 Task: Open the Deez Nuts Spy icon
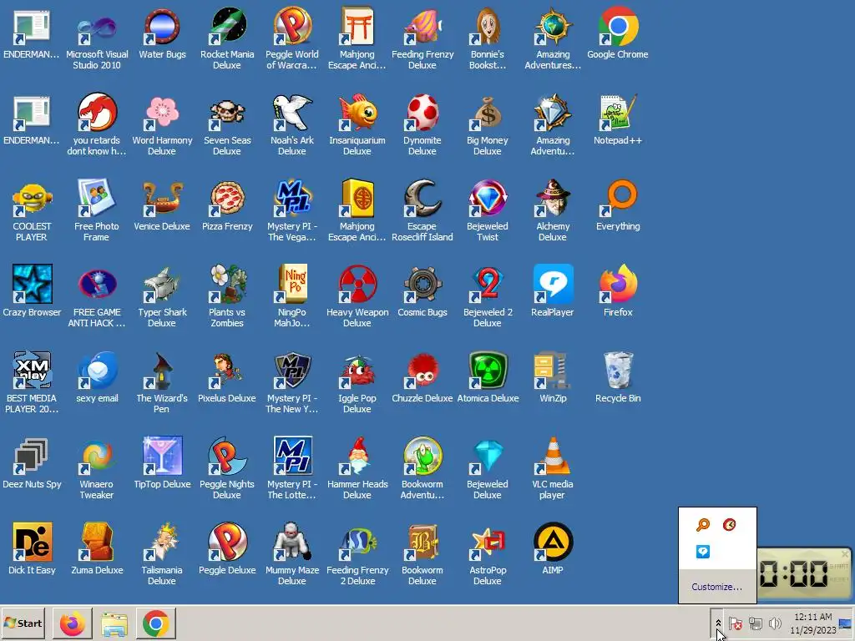click(x=32, y=464)
